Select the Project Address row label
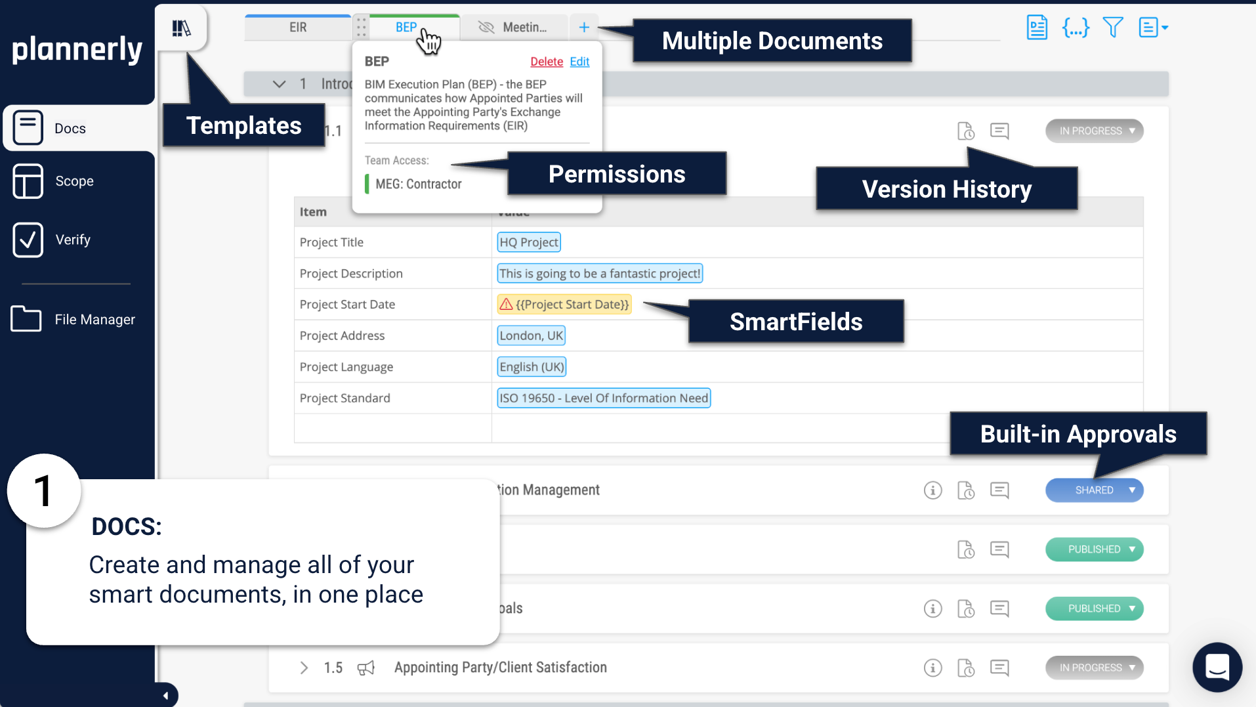 (342, 336)
